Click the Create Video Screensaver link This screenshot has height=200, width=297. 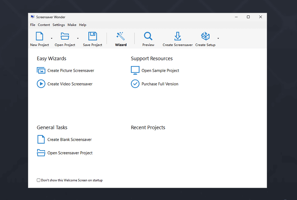pos(70,84)
